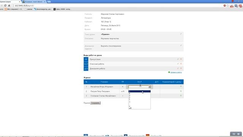
Task: Open the blue globe extension icon
Action: pyautogui.click(x=236, y=6)
